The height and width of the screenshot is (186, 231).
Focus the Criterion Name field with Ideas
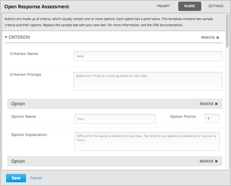click(x=148, y=56)
